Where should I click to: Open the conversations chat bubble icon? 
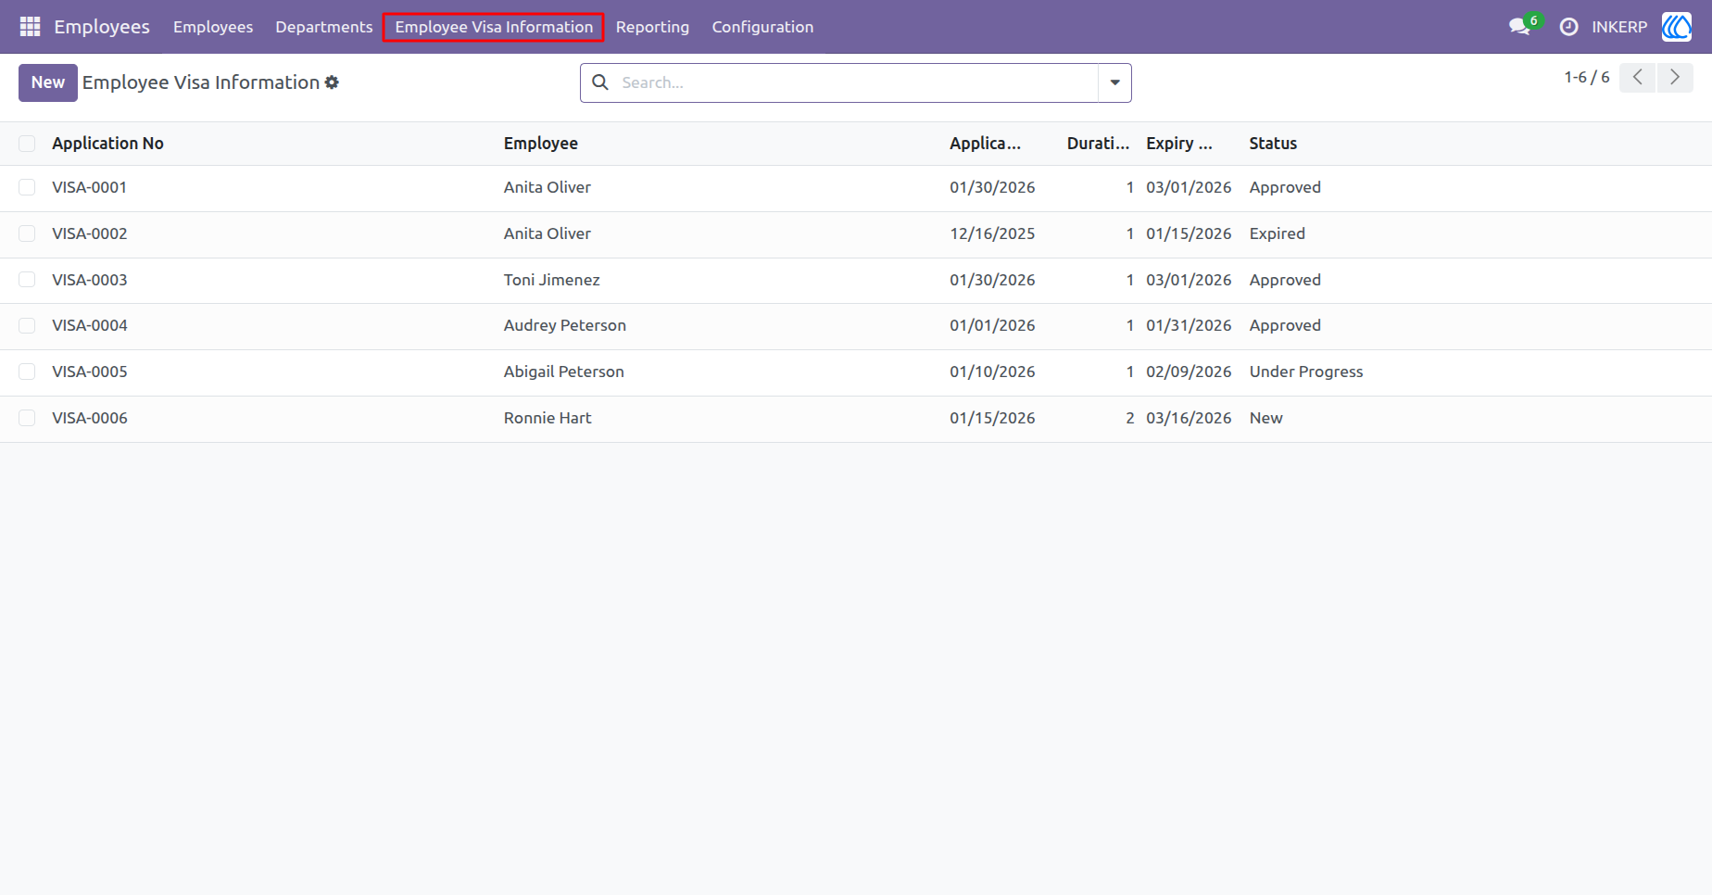1519,27
